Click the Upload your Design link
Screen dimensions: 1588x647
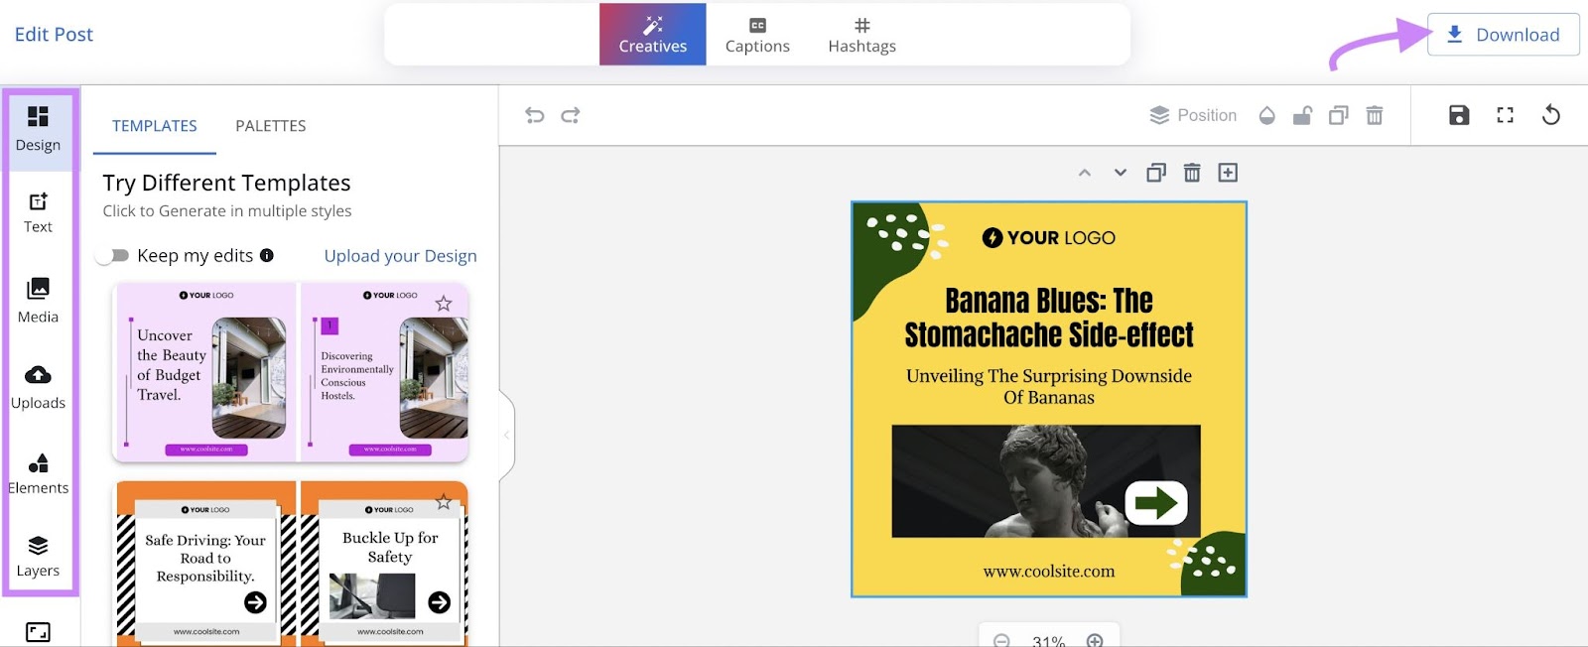tap(400, 256)
